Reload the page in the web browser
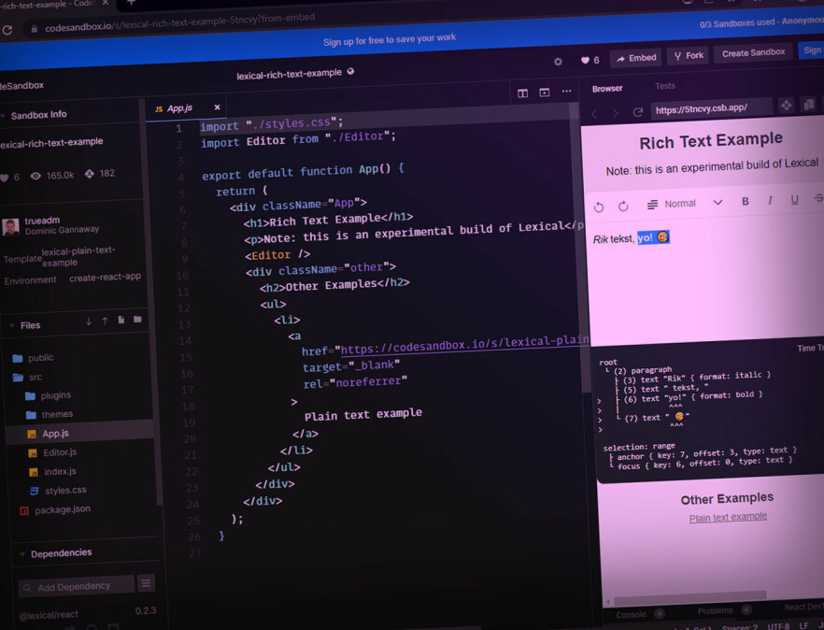The width and height of the screenshot is (824, 630). pos(7,30)
